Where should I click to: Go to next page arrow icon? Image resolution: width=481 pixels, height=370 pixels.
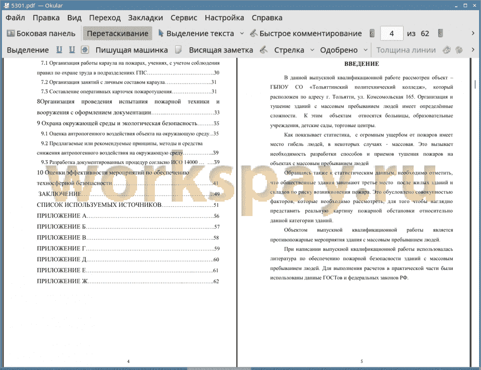click(441, 34)
